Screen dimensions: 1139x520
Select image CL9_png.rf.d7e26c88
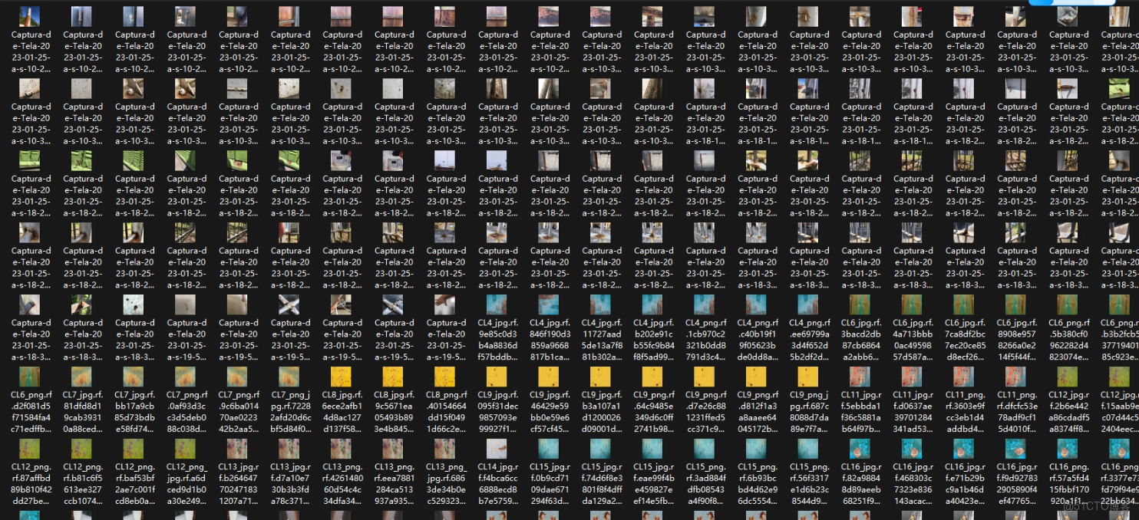(705, 377)
